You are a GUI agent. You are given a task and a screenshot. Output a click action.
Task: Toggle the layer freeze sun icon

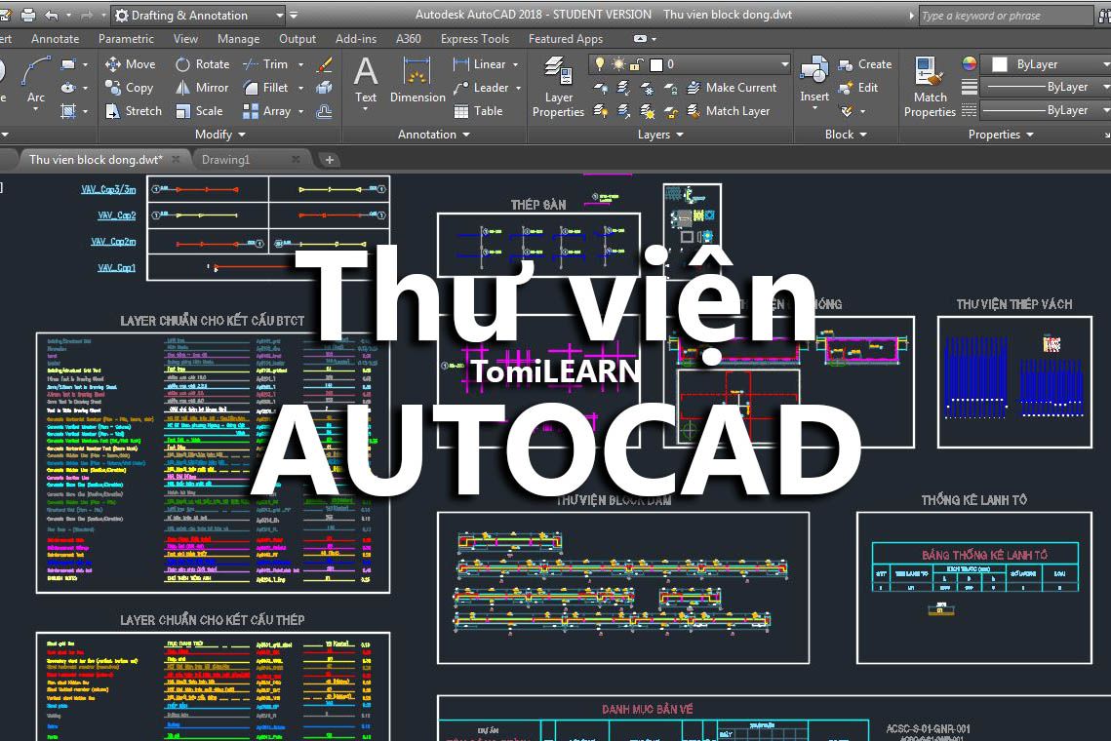[x=617, y=64]
